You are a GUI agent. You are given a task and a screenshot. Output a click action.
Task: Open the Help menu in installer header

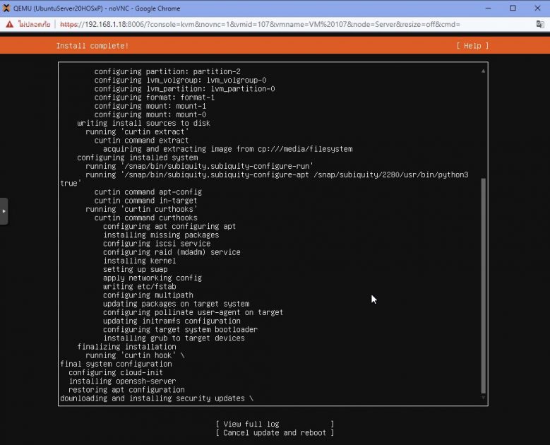pos(472,46)
